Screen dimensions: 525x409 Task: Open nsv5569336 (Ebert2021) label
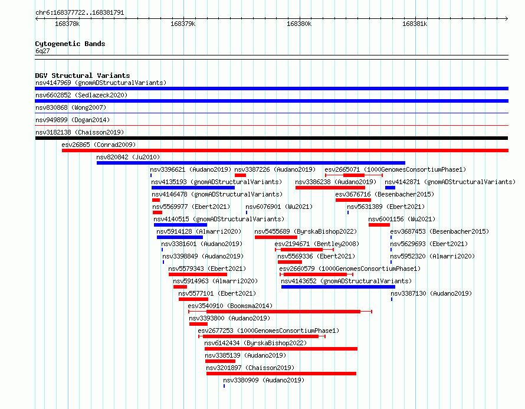[x=316, y=256]
